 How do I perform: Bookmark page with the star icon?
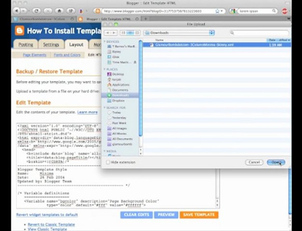click(217, 11)
